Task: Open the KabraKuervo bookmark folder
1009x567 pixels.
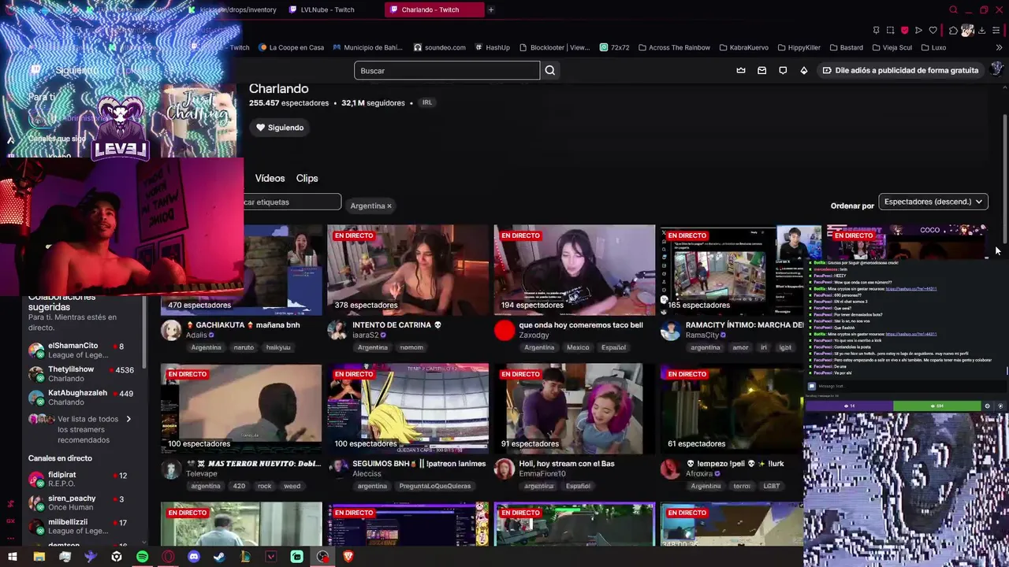Action: [x=743, y=47]
